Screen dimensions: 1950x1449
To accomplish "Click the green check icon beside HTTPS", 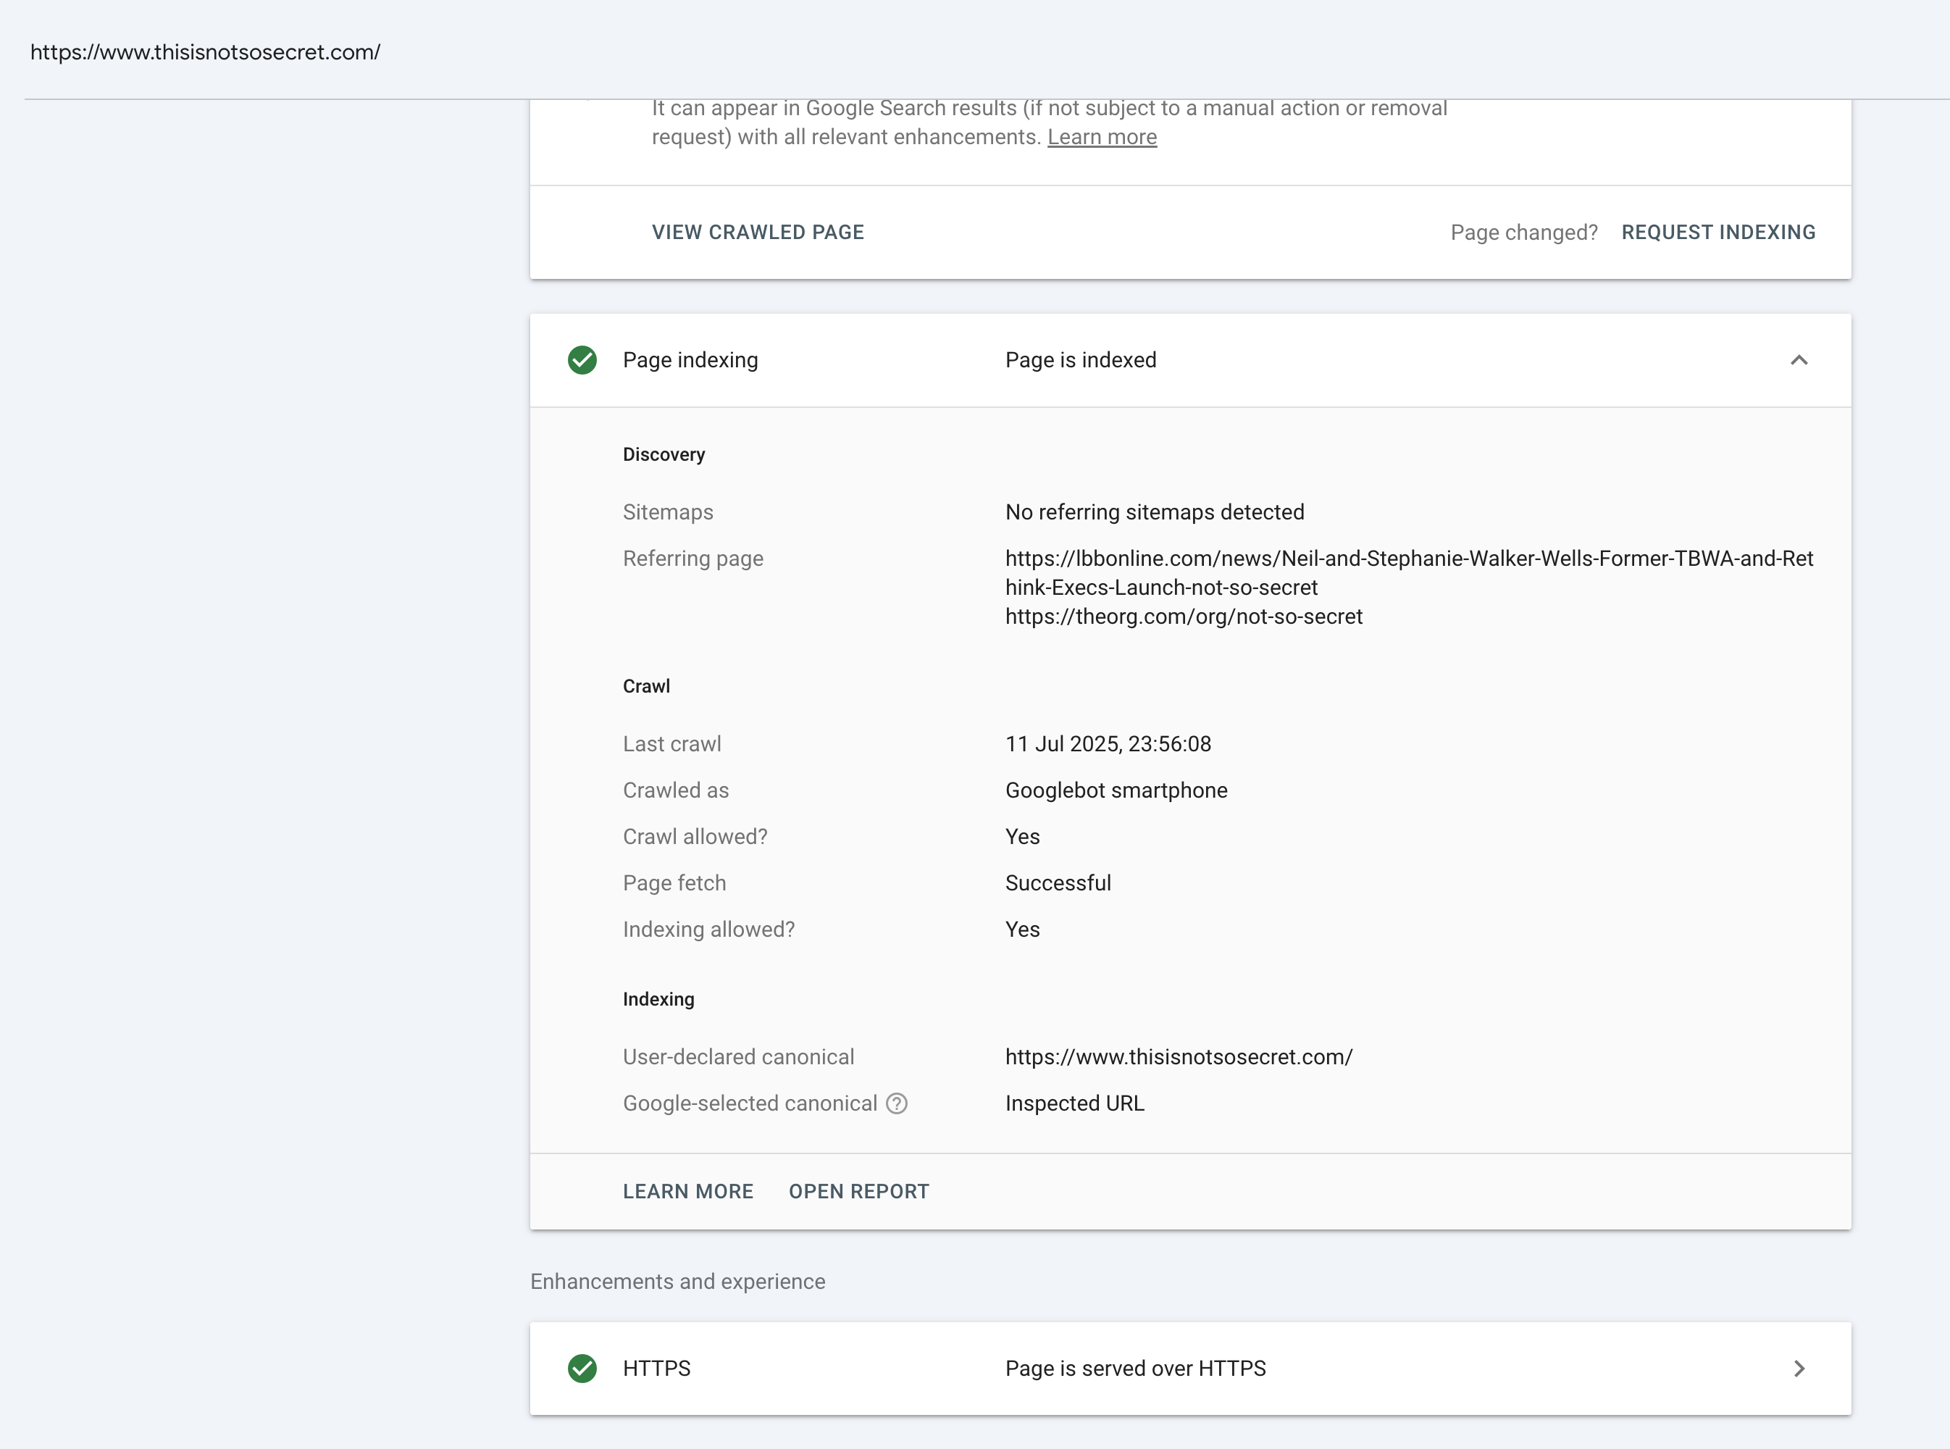I will point(582,1369).
